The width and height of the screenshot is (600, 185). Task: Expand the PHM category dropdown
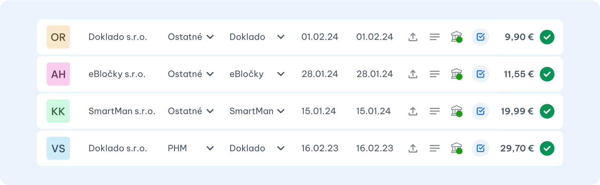coord(191,148)
